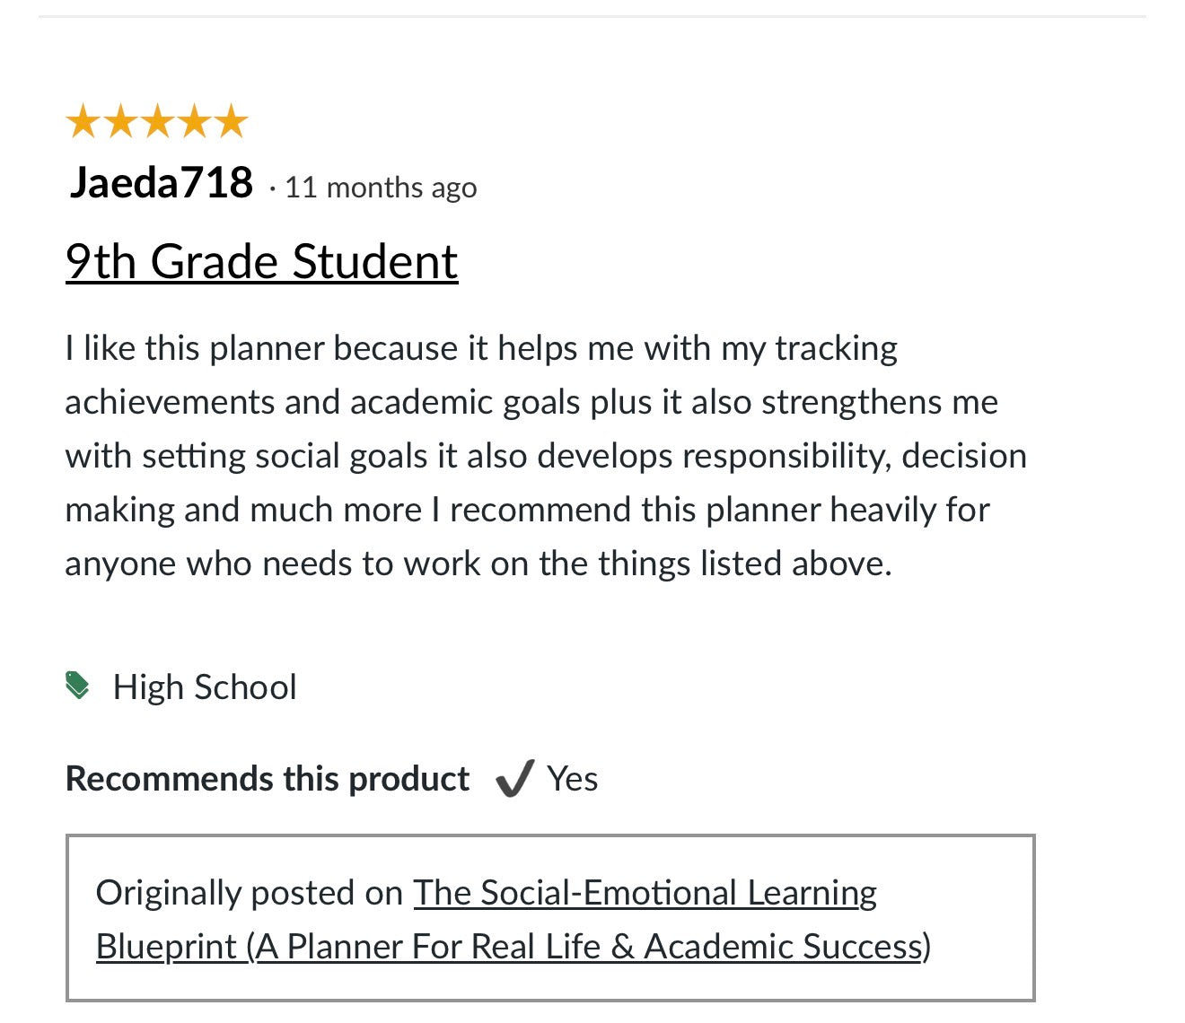The width and height of the screenshot is (1185, 1023).
Task: Click the fourth gold rating star
Action: tap(194, 121)
